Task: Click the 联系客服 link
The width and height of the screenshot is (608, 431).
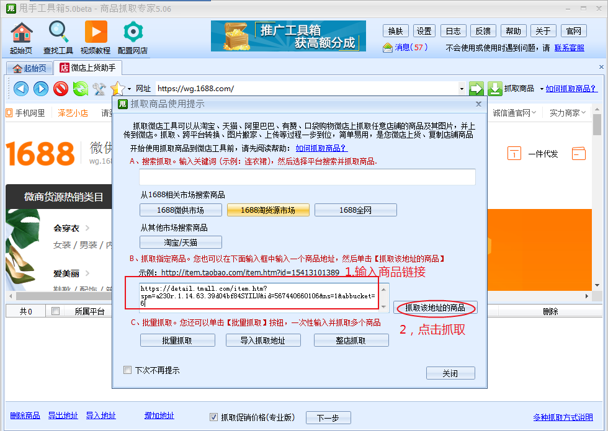Action: 570,48
